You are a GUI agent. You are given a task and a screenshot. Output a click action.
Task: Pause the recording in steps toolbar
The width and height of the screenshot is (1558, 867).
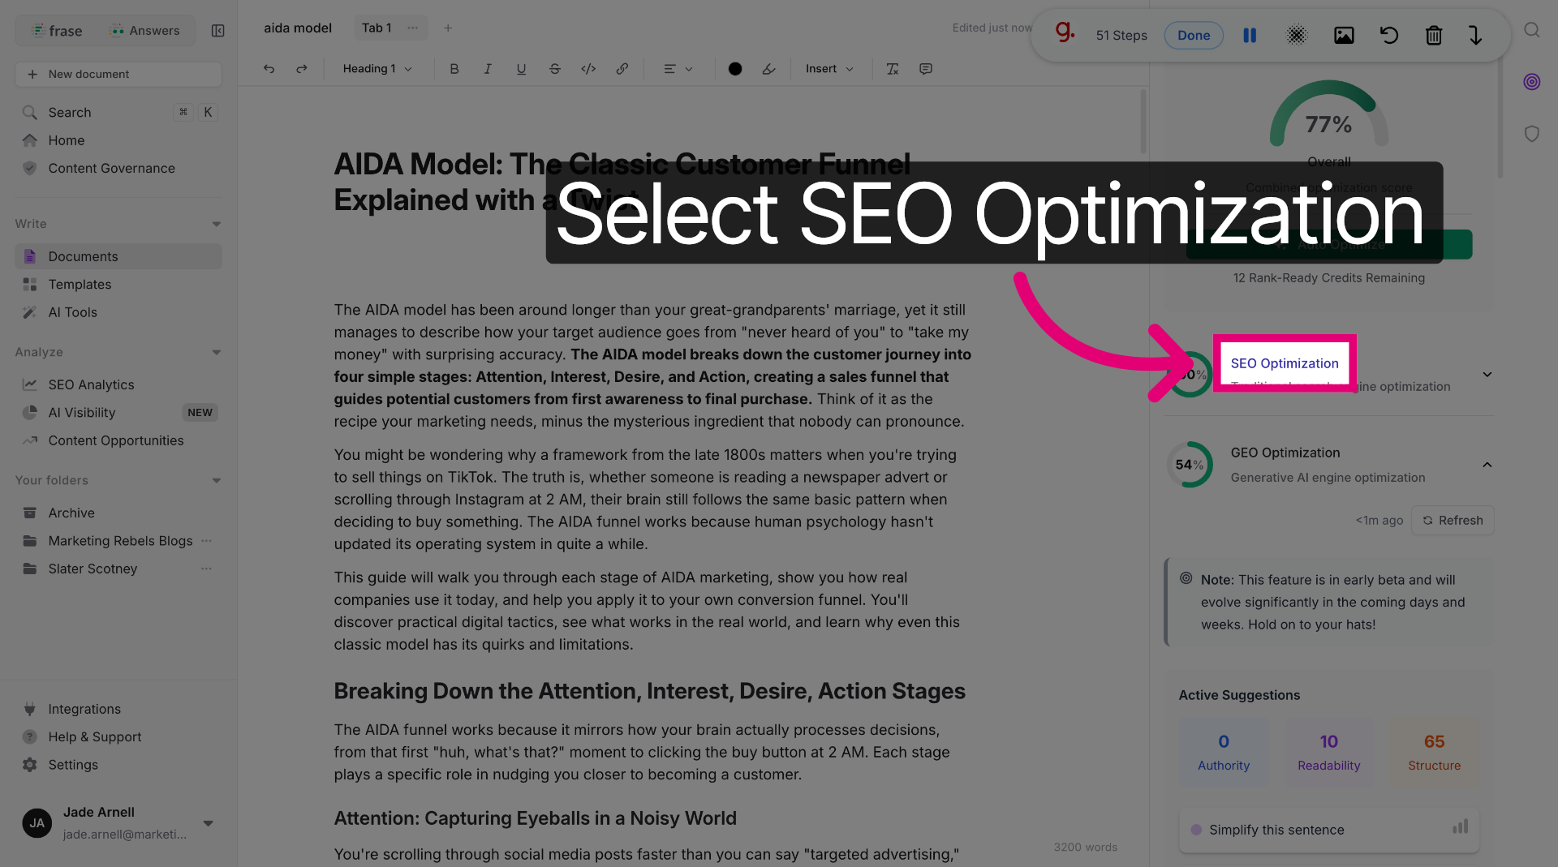click(1250, 35)
